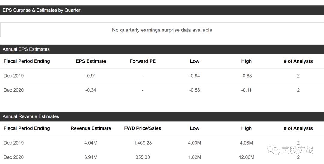
Task: Select the Dec 2019 EPS row label
Action: pyautogui.click(x=14, y=76)
